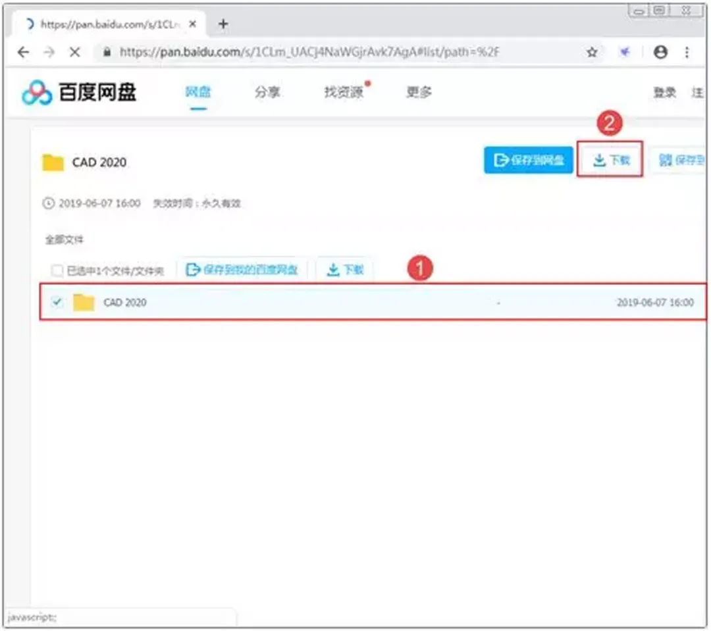
Task: Click the 下载 button in the file toolbar
Action: [345, 270]
